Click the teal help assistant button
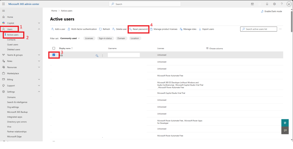 tap(285, 123)
